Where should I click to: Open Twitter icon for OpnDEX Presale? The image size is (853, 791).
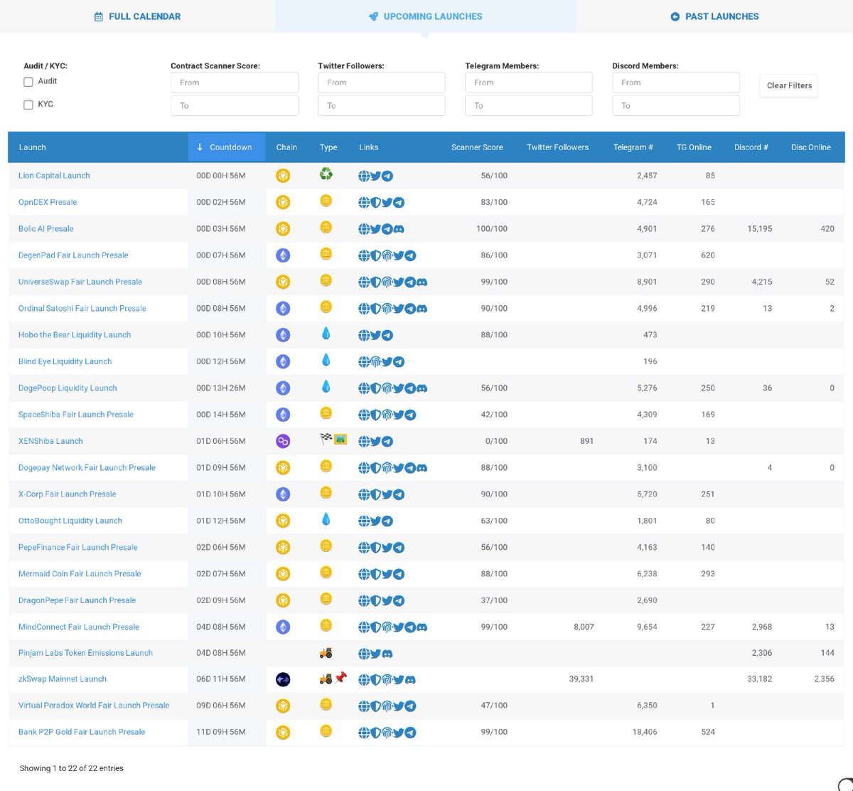387,202
